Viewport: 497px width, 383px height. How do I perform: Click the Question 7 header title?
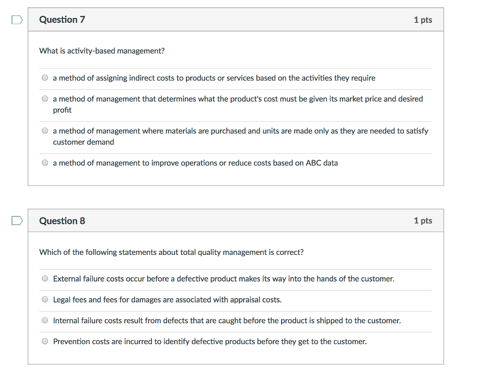62,19
